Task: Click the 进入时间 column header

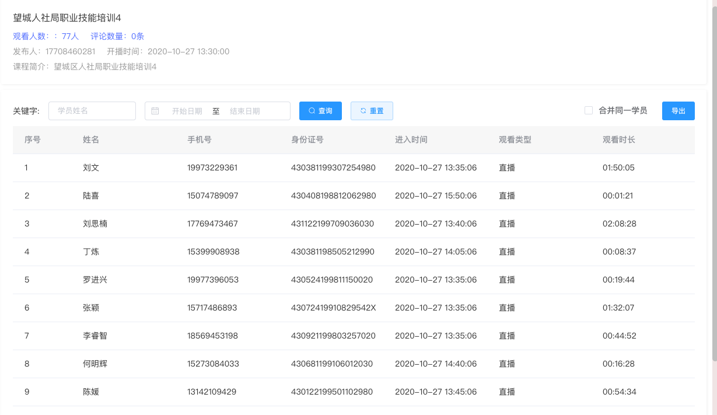Action: coord(411,140)
